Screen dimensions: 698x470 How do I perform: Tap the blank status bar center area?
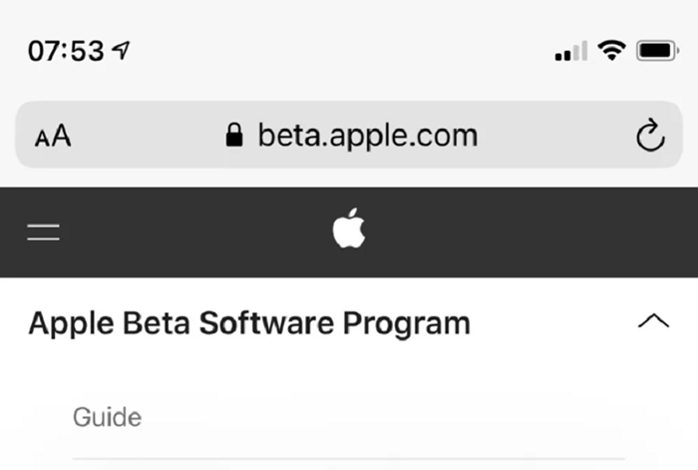[x=338, y=50]
